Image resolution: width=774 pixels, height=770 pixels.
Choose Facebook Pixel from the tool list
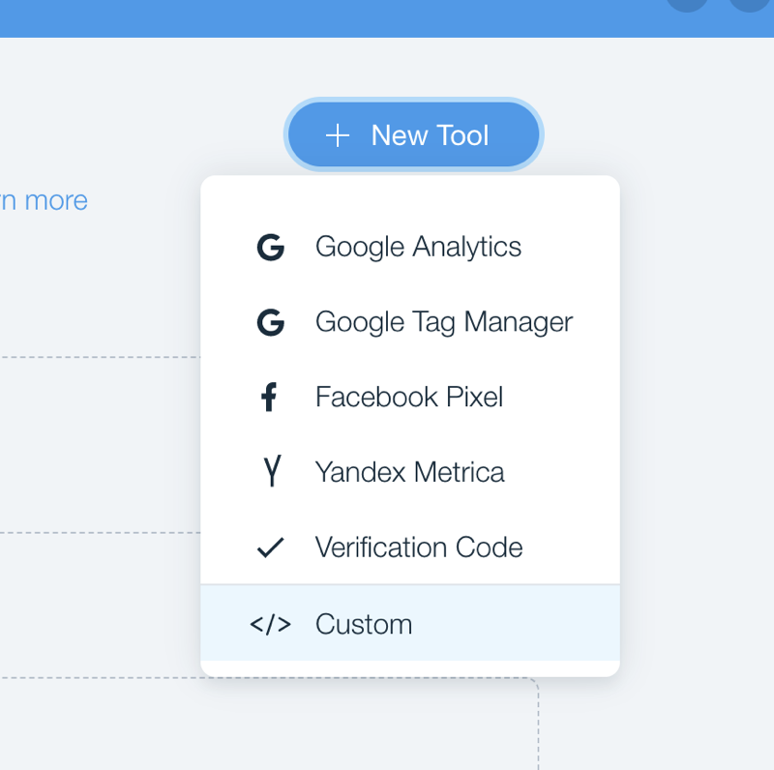click(408, 397)
